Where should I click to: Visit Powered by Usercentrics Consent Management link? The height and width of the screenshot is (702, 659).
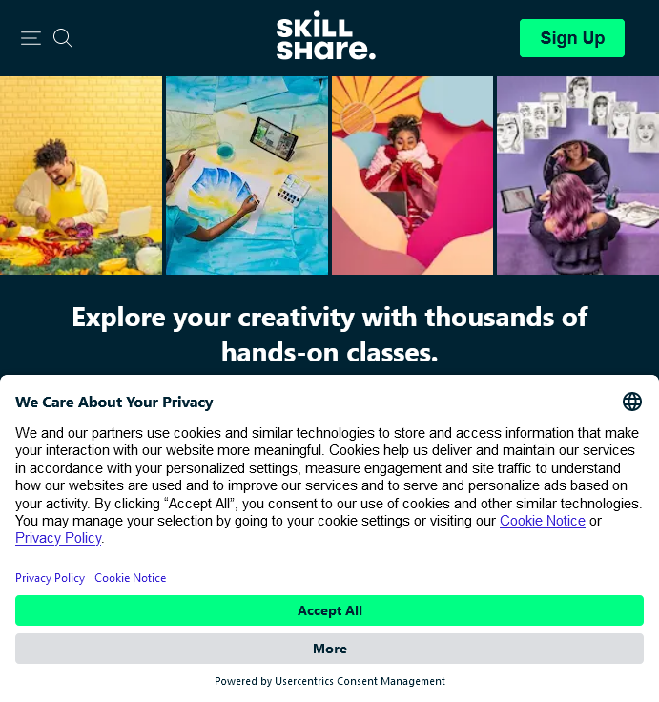point(330,681)
